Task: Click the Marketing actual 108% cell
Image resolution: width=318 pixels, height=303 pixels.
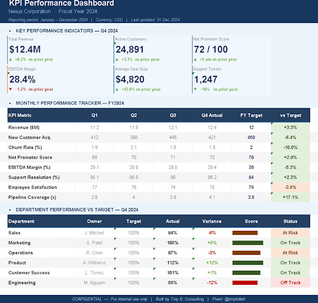Action: click(173, 243)
